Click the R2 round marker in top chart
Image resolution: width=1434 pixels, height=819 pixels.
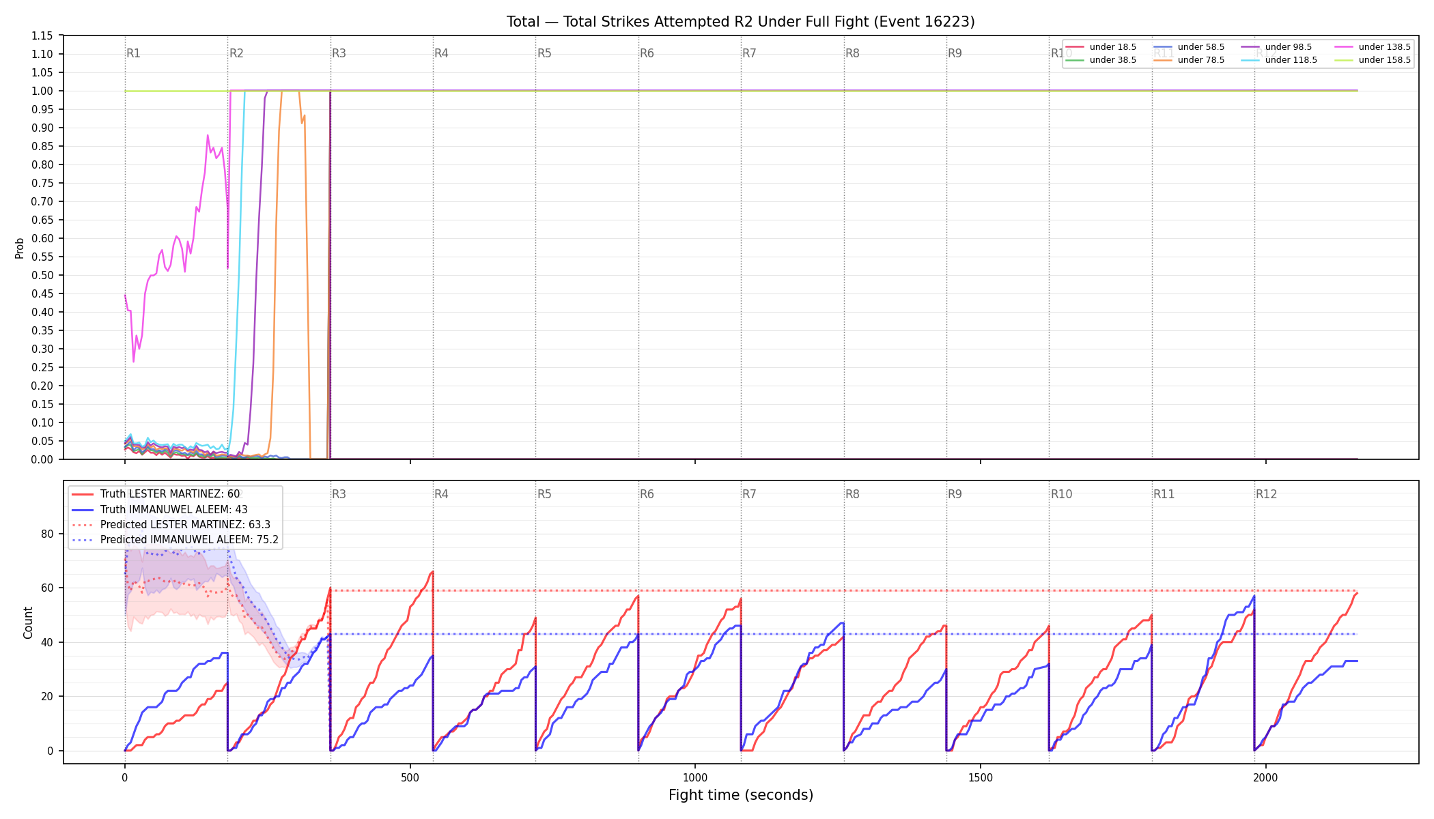pyautogui.click(x=236, y=53)
